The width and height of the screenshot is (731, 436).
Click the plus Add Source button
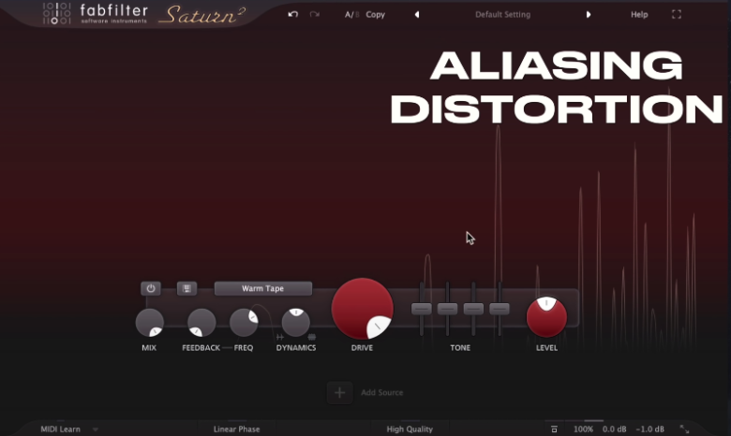[x=340, y=393]
